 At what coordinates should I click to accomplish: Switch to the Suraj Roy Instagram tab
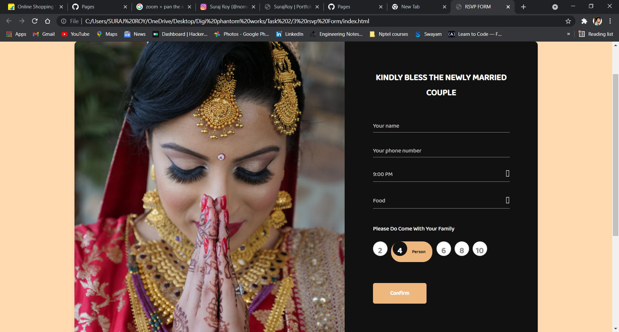point(228,7)
